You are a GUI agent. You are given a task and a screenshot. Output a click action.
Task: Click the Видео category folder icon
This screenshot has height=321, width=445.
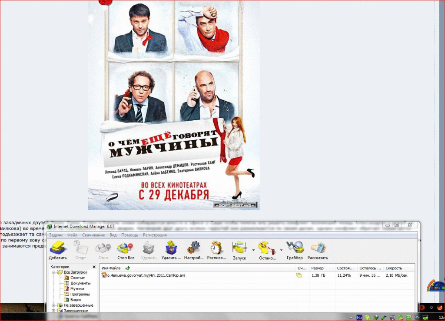coord(66,300)
